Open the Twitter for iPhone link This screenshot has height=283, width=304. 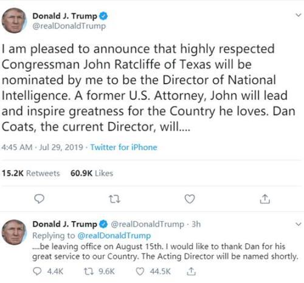pyautogui.click(x=123, y=147)
